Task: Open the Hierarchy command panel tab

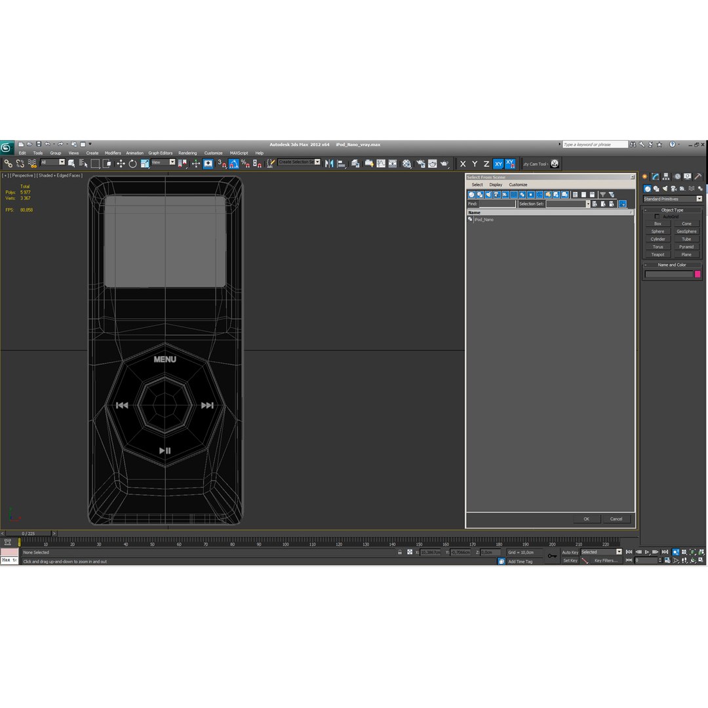Action: pyautogui.click(x=666, y=176)
